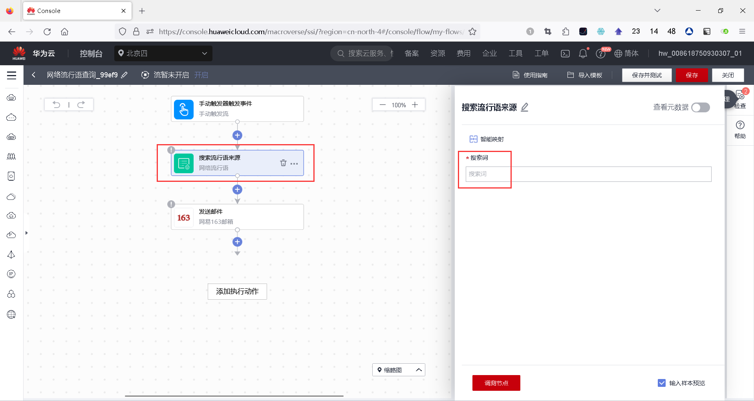Image resolution: width=754 pixels, height=401 pixels.
Task: Delete the 搜索流行语来源 node
Action: click(x=283, y=163)
